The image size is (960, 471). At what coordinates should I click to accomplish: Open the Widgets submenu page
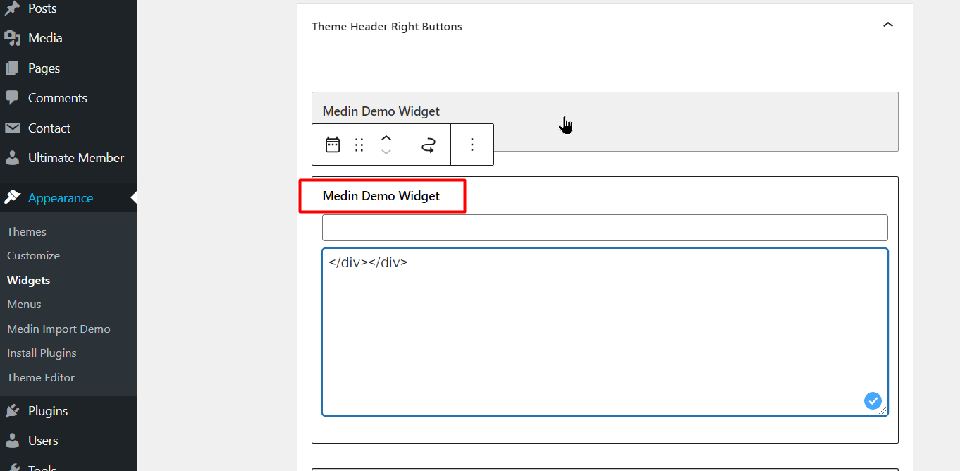click(x=28, y=280)
